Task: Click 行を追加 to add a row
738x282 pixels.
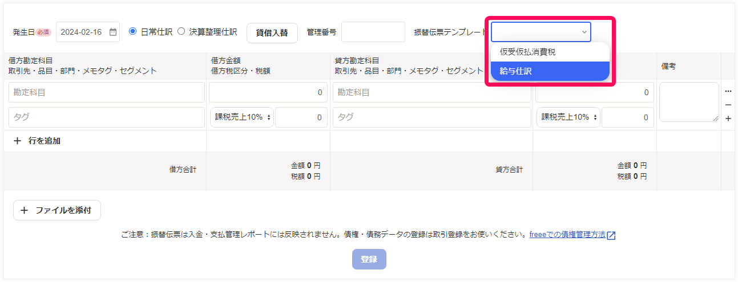Action: pos(37,141)
